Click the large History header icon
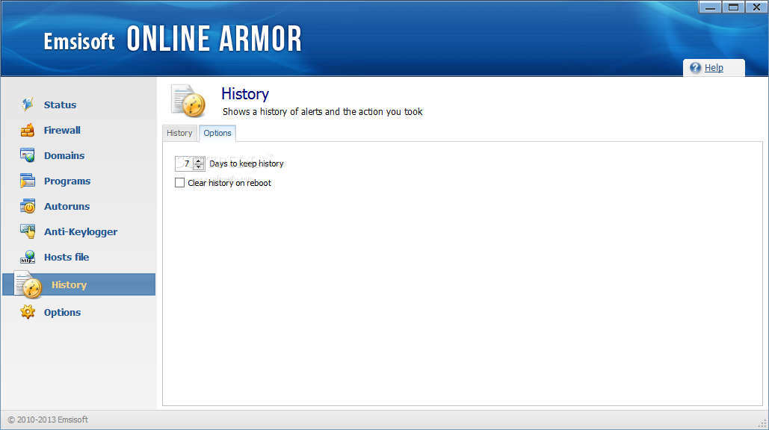The width and height of the screenshot is (769, 430). tap(189, 101)
